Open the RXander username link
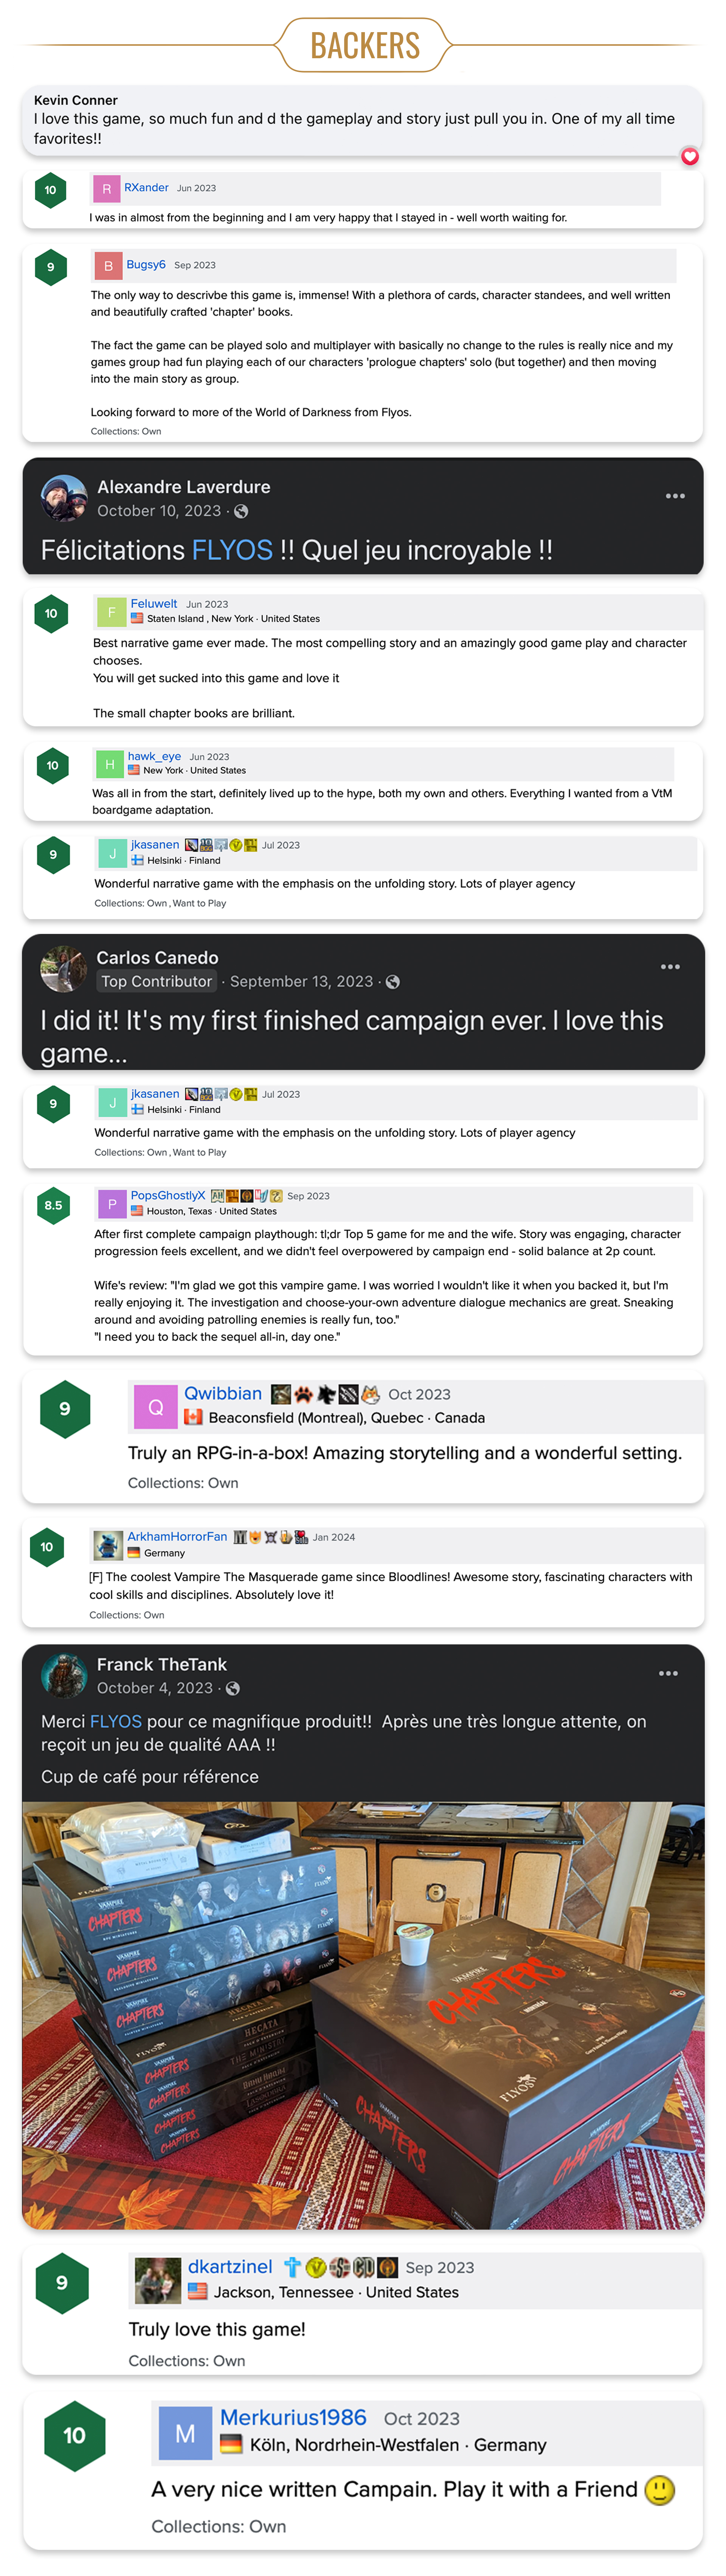 [x=146, y=188]
